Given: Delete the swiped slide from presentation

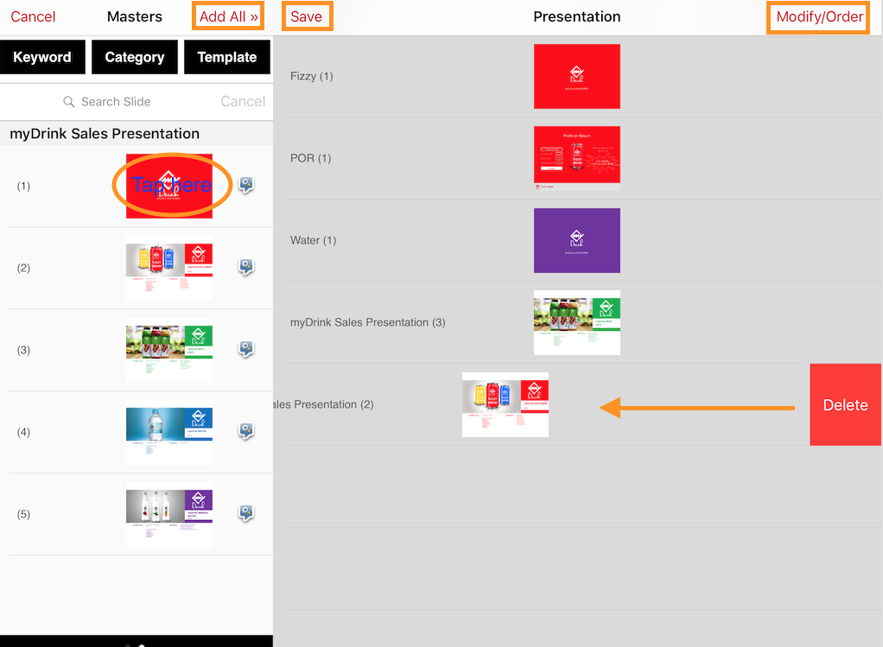Looking at the screenshot, I should coord(845,405).
